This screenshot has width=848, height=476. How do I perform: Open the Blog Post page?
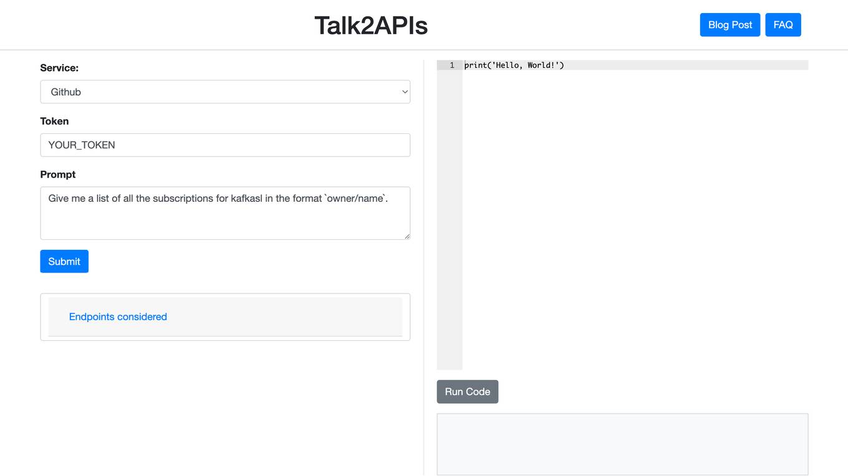tap(730, 25)
